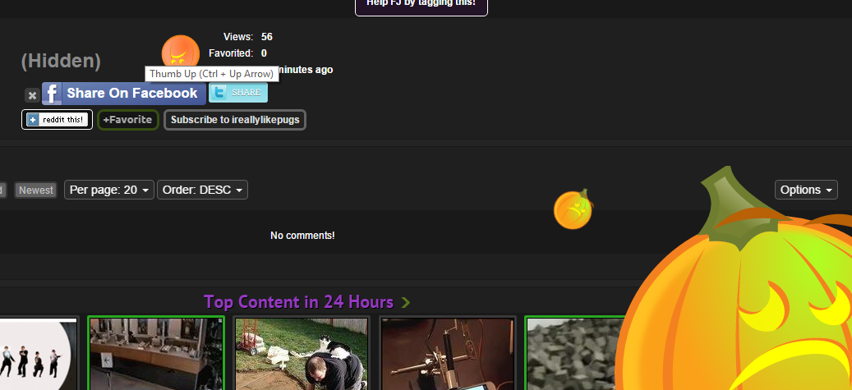Click the reddit this! button
Image resolution: width=852 pixels, height=390 pixels.
pyautogui.click(x=57, y=120)
